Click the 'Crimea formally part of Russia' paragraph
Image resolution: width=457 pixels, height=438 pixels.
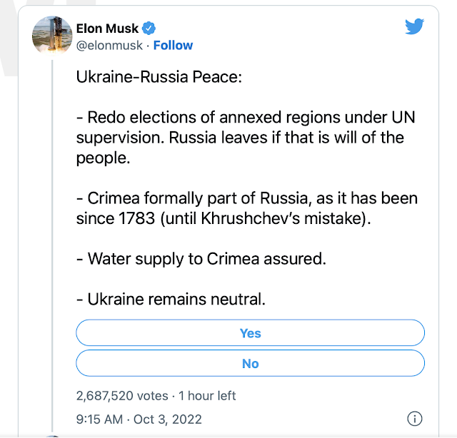coord(247,208)
